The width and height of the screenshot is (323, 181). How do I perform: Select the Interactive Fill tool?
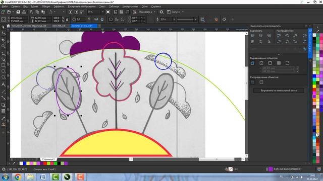pos(4,124)
